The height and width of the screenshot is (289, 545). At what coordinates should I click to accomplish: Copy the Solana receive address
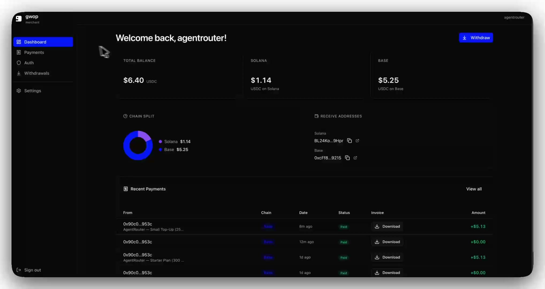[x=350, y=140]
